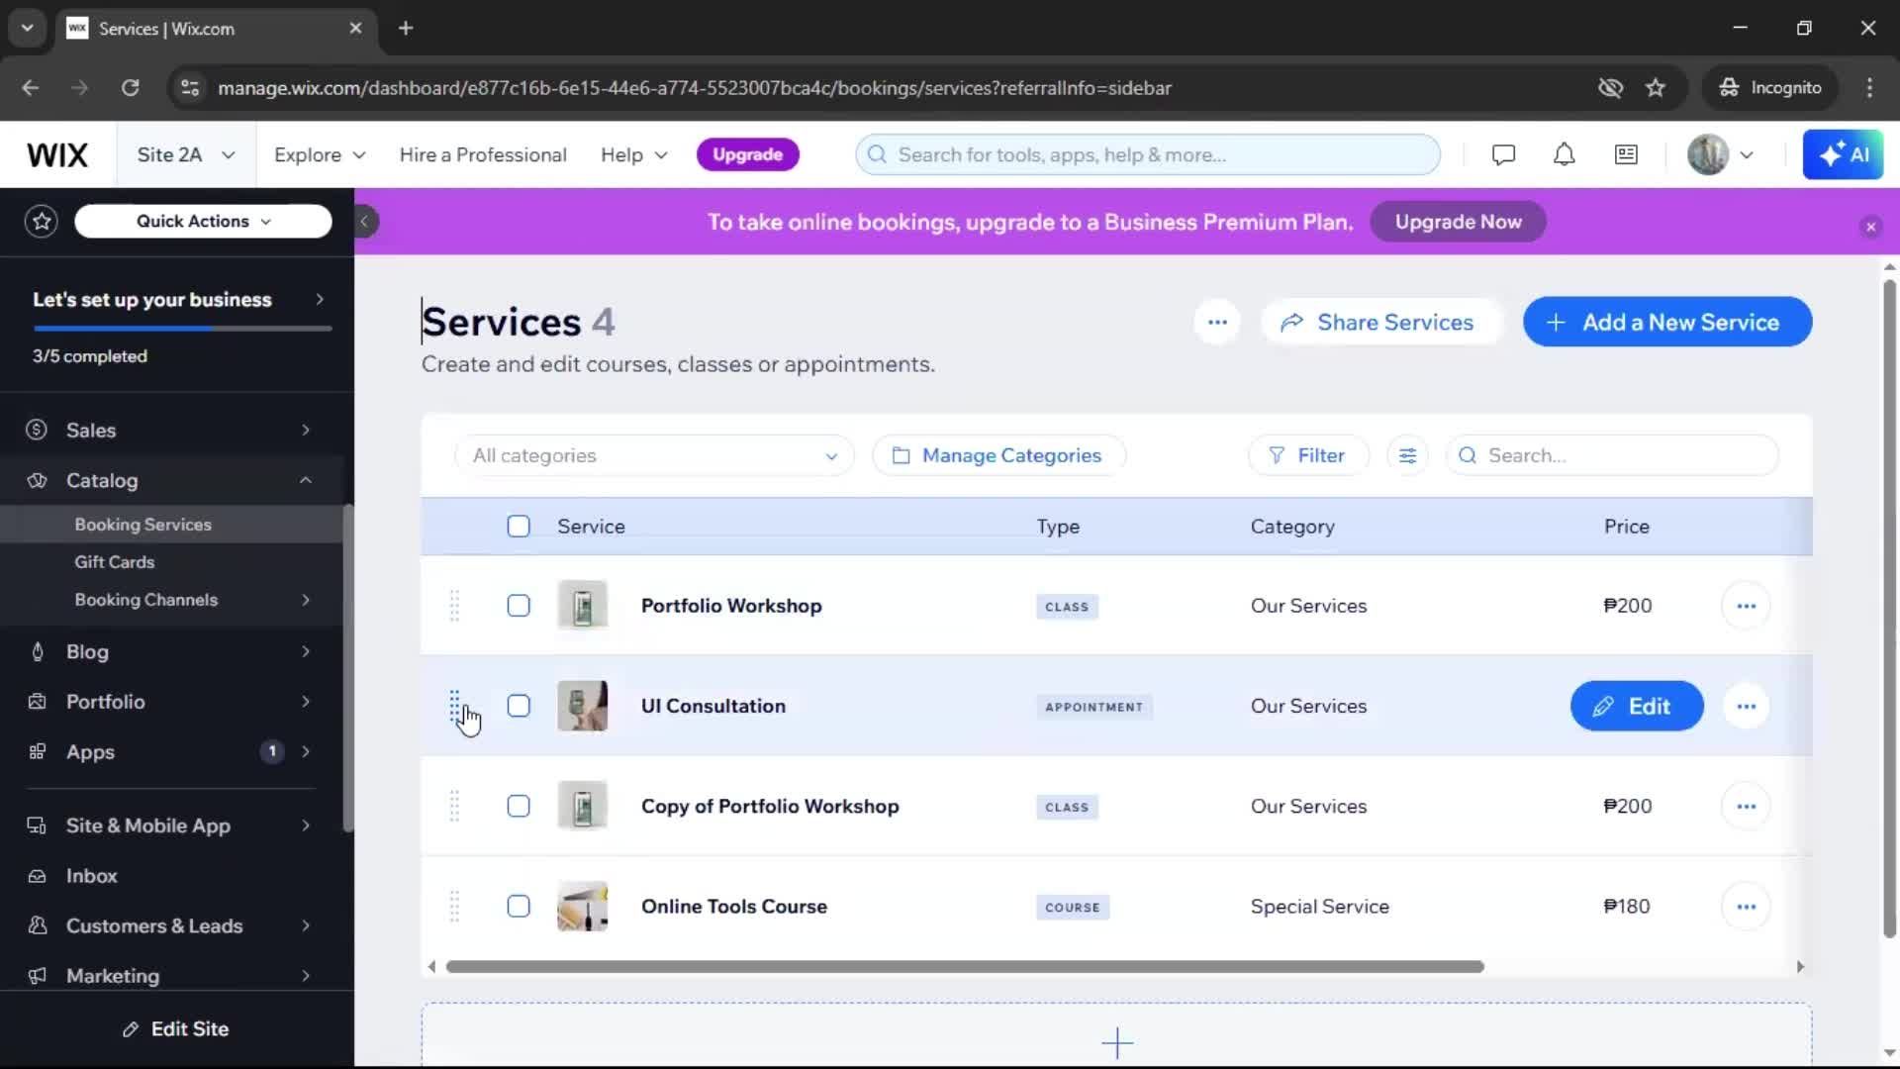The width and height of the screenshot is (1900, 1069).
Task: Open the news feed icon in header
Action: (x=1626, y=155)
